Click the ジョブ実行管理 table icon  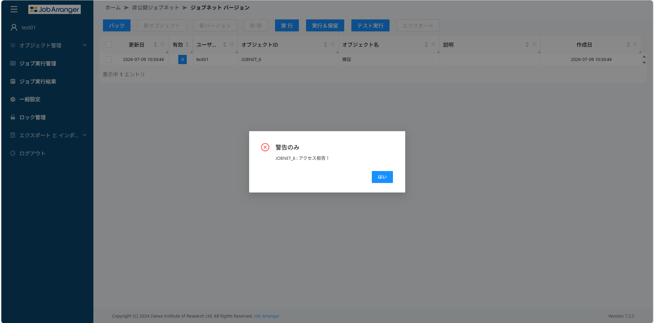[x=13, y=63]
